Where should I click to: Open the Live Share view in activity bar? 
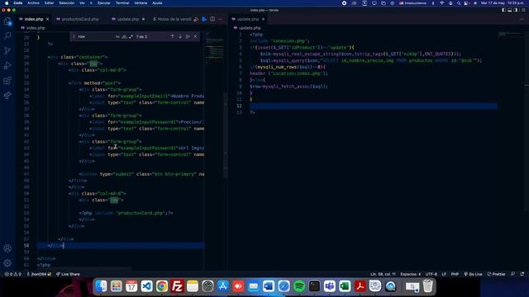click(x=7, y=96)
